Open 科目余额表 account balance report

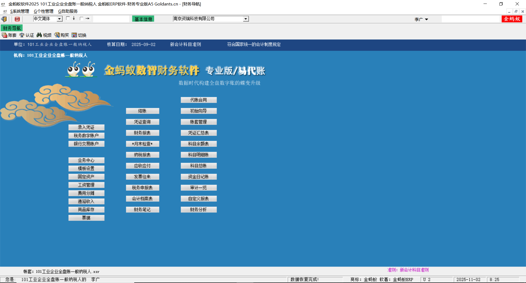(x=199, y=144)
